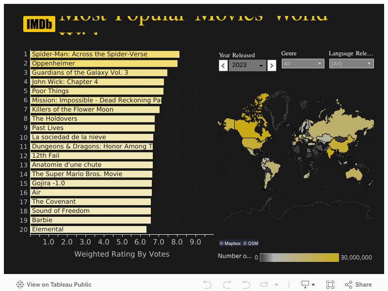The height and width of the screenshot is (291, 388).
Task: Select the Gojira -1.0 bar
Action: click(x=91, y=183)
